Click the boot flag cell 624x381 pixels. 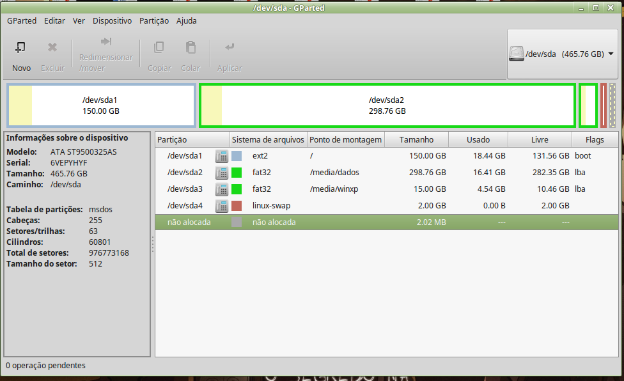tap(583, 156)
